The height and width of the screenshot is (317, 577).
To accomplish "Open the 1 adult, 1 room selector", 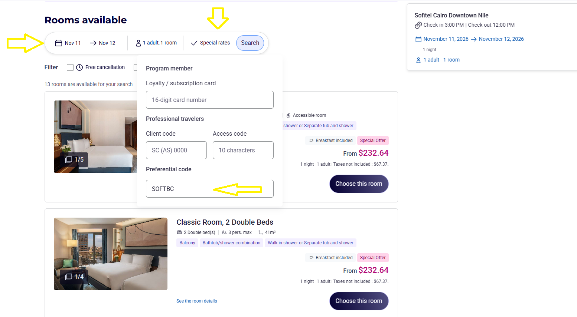I will point(156,43).
